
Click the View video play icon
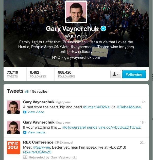[x=25, y=112]
